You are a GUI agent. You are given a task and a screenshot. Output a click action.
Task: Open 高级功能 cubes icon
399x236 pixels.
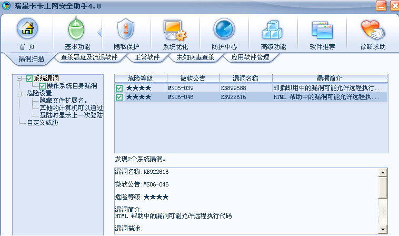click(x=272, y=30)
